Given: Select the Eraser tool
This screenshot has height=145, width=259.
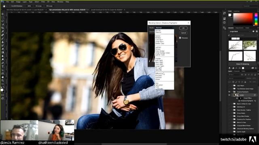Looking at the screenshot, I should coord(3,49).
